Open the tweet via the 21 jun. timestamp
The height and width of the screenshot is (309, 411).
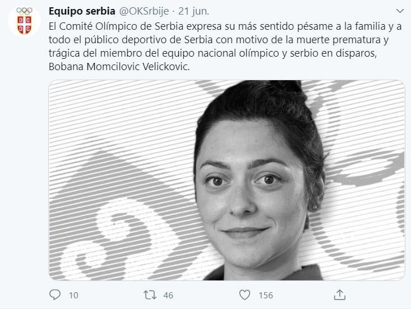coord(193,11)
